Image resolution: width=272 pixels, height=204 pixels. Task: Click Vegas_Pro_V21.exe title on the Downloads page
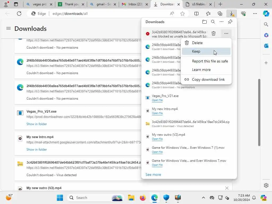click(x=41, y=112)
